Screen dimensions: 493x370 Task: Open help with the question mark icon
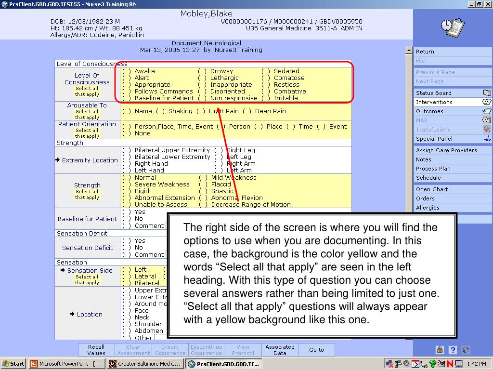click(x=453, y=350)
